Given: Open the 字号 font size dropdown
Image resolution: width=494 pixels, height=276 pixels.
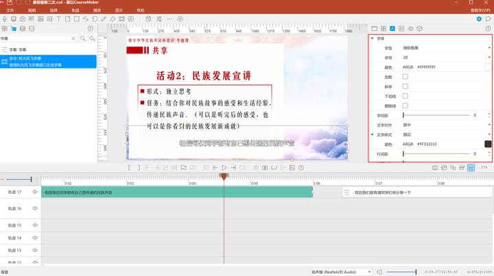Looking at the screenshot, I should [489, 58].
